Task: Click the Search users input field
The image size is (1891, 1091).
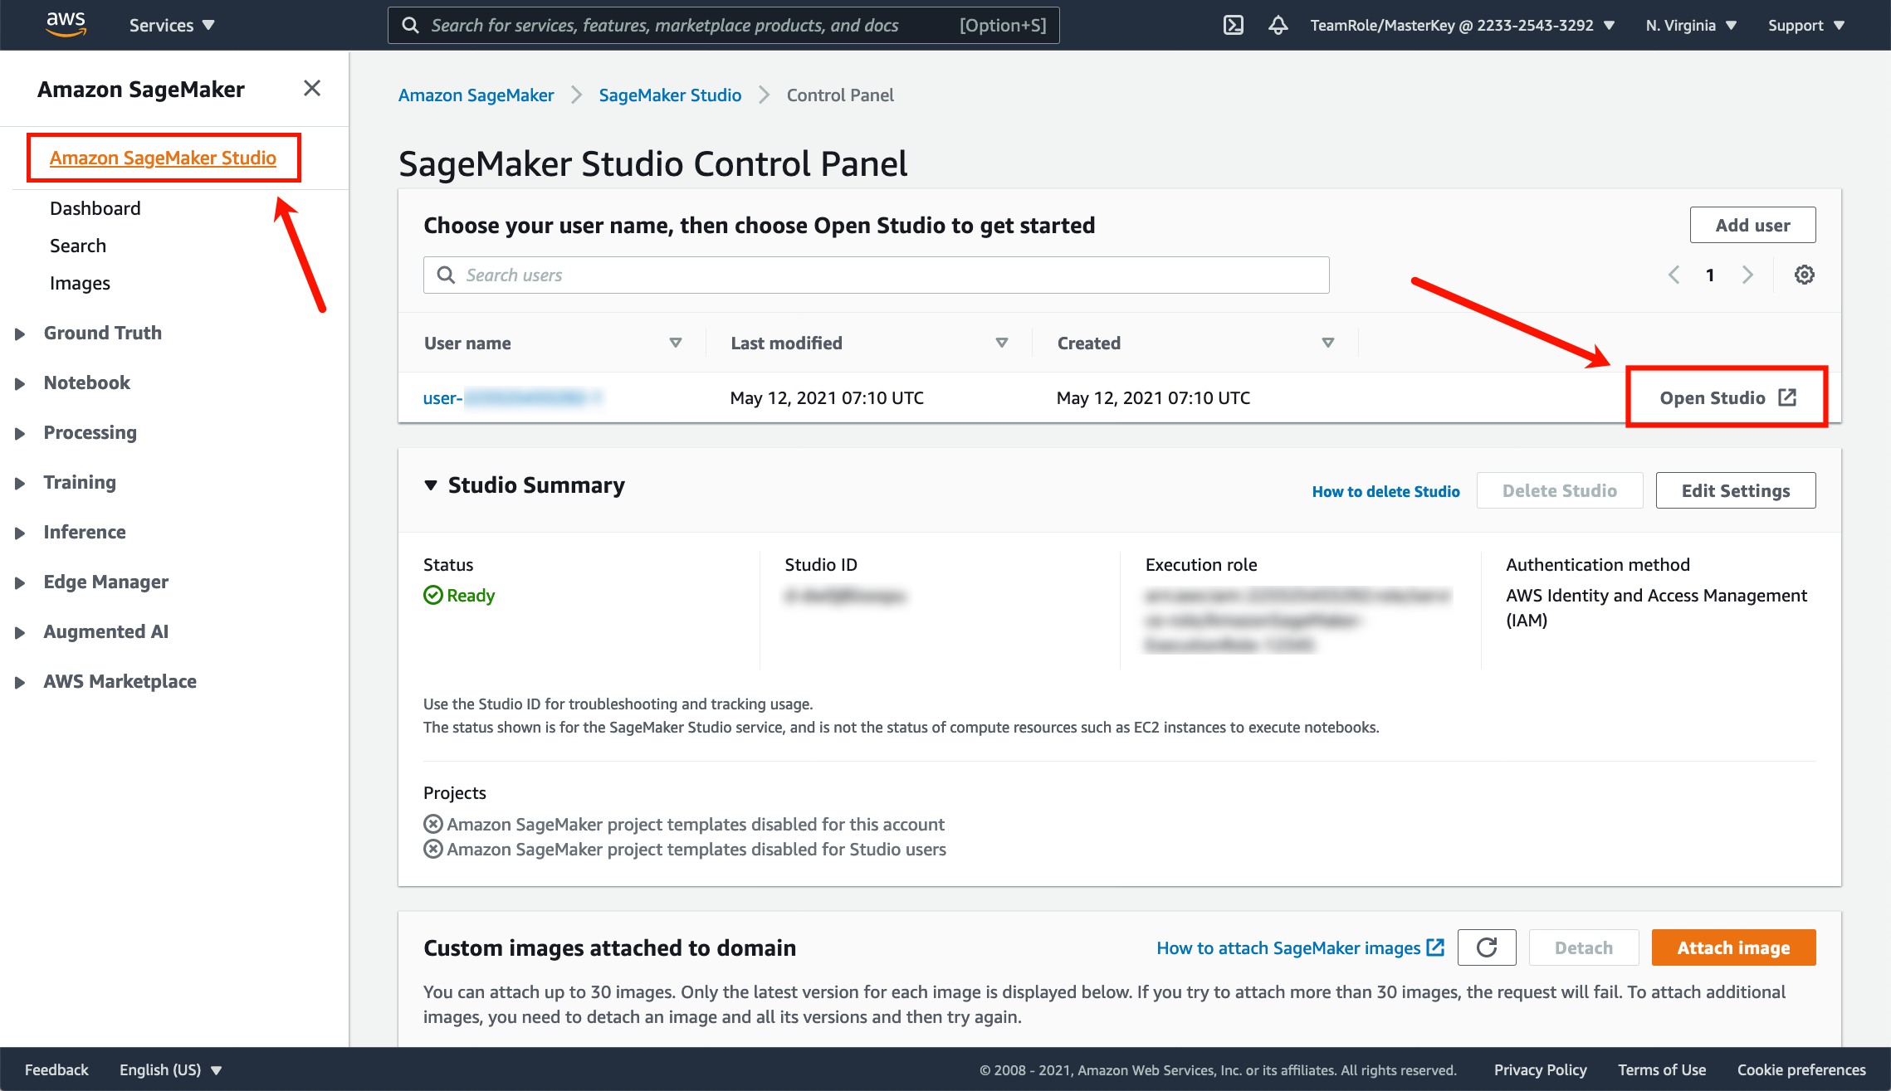Action: click(876, 275)
